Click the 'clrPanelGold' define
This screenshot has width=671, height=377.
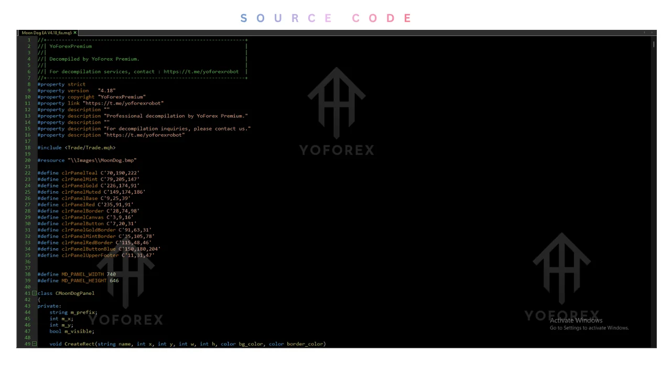tap(80, 185)
